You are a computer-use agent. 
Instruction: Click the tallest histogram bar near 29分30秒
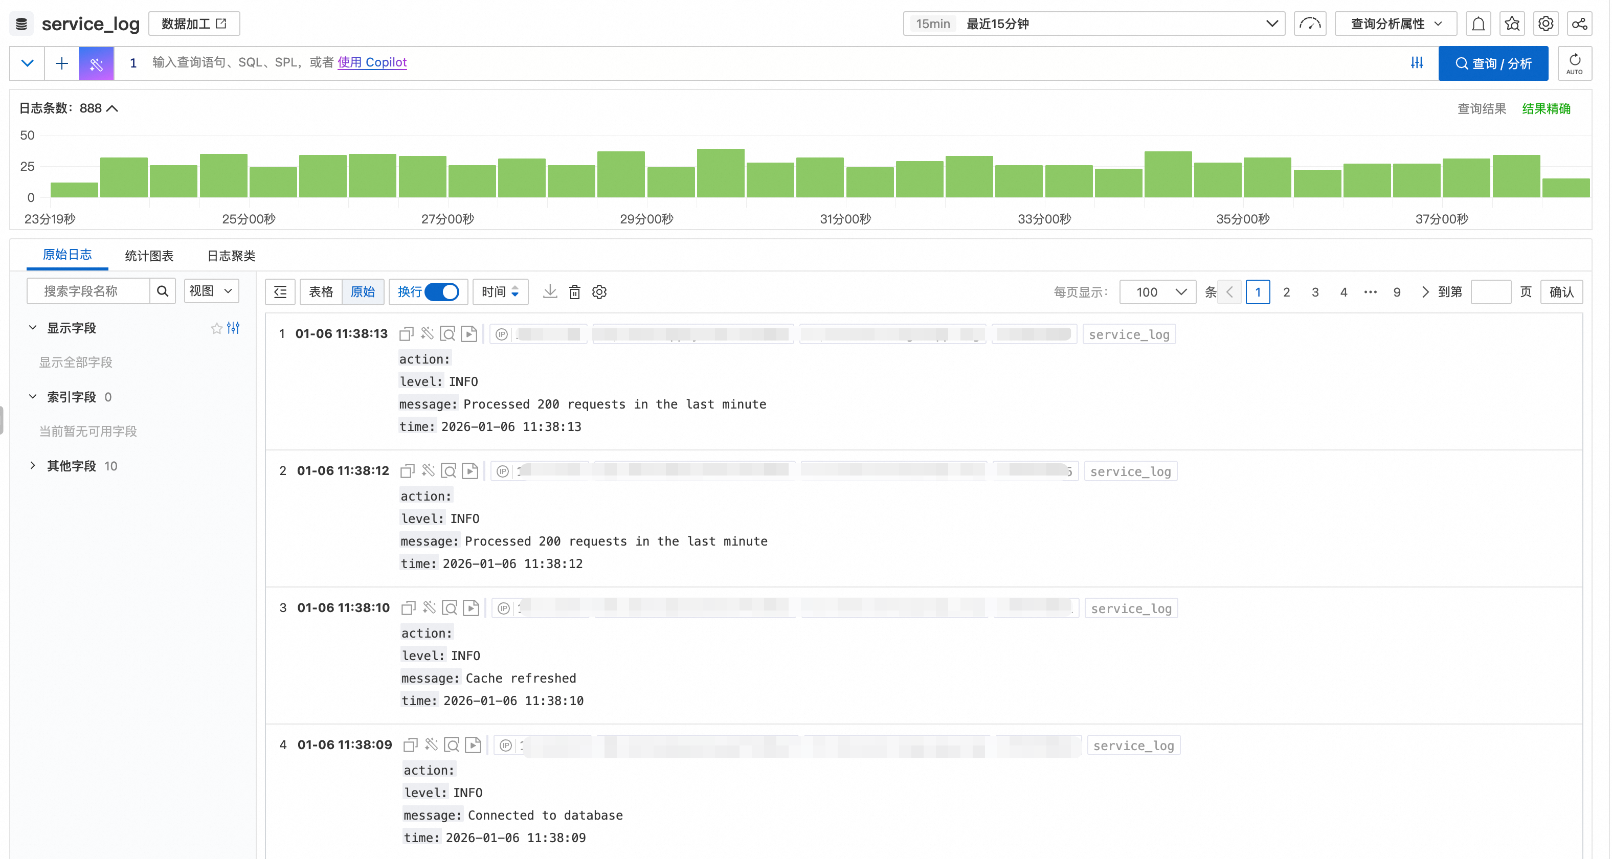tap(720, 173)
